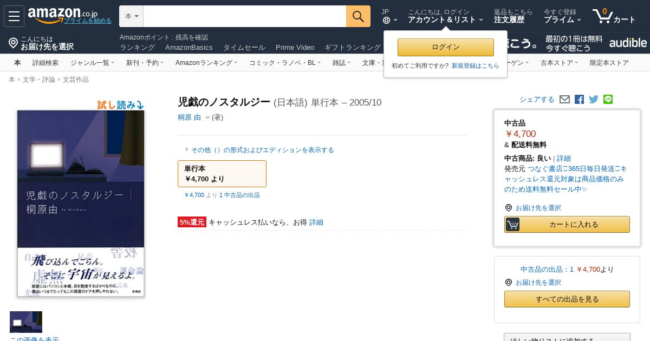This screenshot has height=341, width=650.
Task: Open キャッシュレス 詳細 link
Action: point(316,222)
